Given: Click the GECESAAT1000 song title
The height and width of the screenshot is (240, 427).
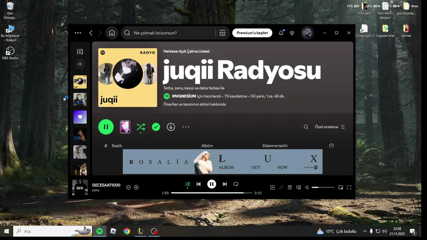Looking at the screenshot, I should point(106,185).
